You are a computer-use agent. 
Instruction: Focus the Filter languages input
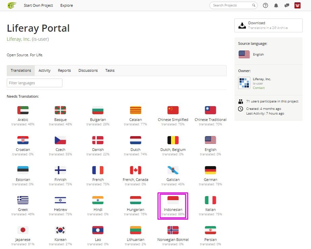point(34,83)
